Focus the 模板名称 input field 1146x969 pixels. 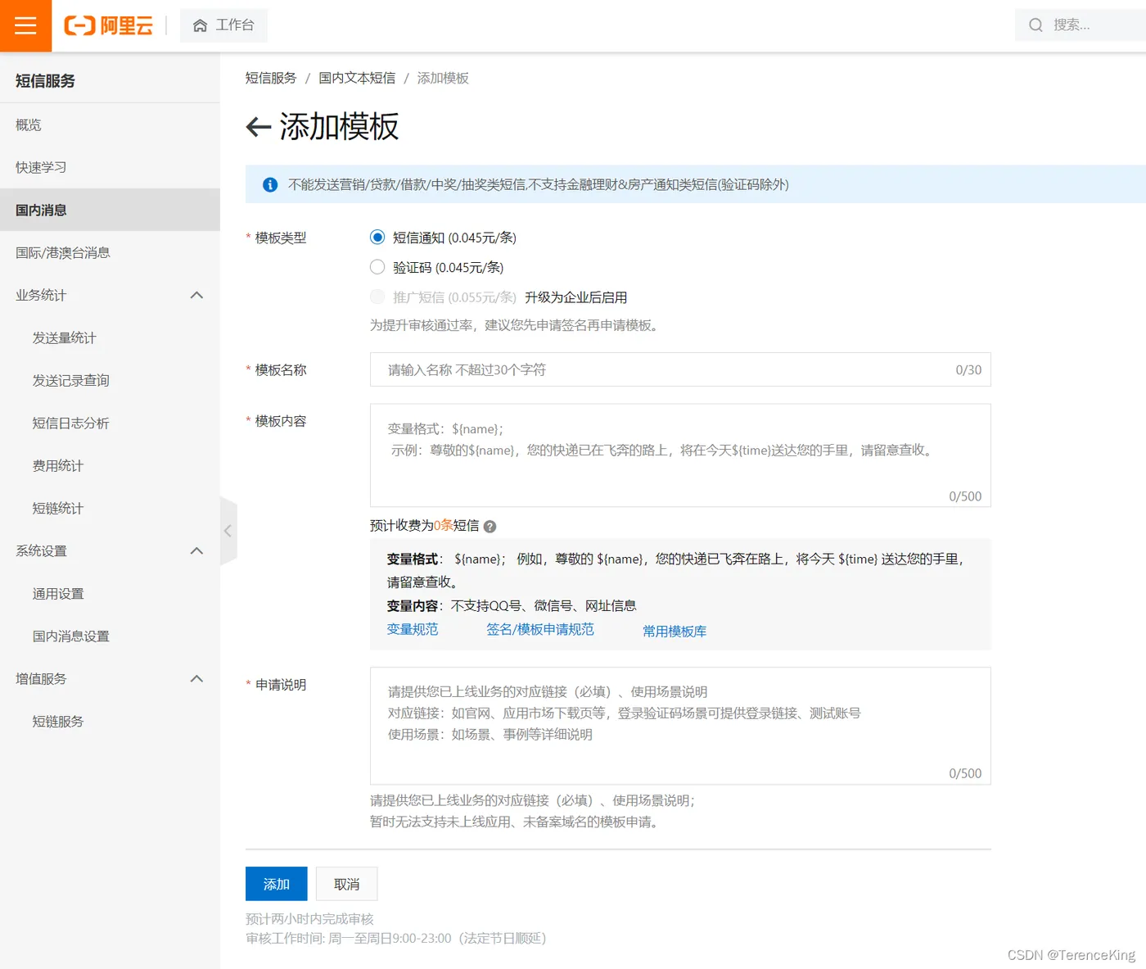click(680, 369)
